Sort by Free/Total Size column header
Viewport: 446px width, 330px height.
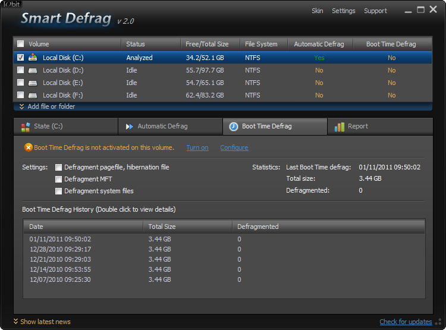click(210, 44)
